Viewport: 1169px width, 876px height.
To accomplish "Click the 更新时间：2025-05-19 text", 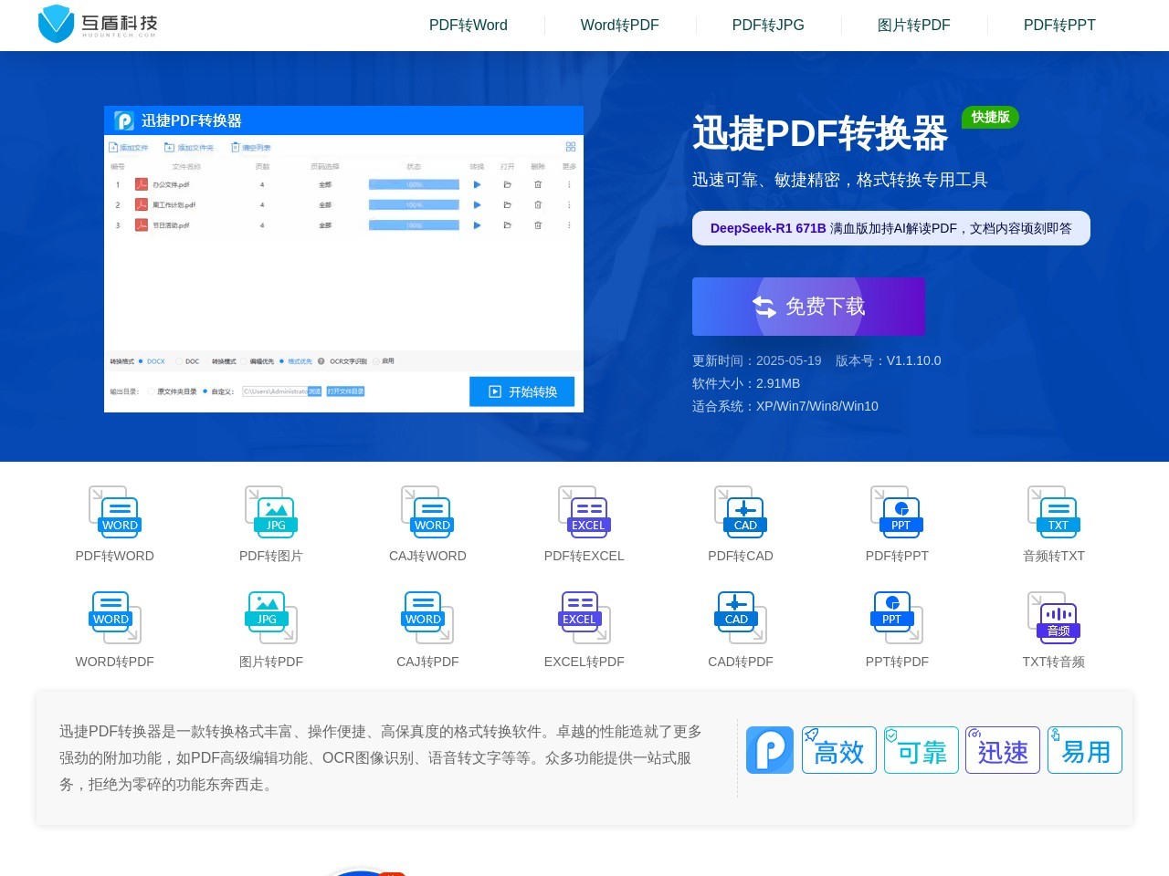I will pyautogui.click(x=757, y=360).
